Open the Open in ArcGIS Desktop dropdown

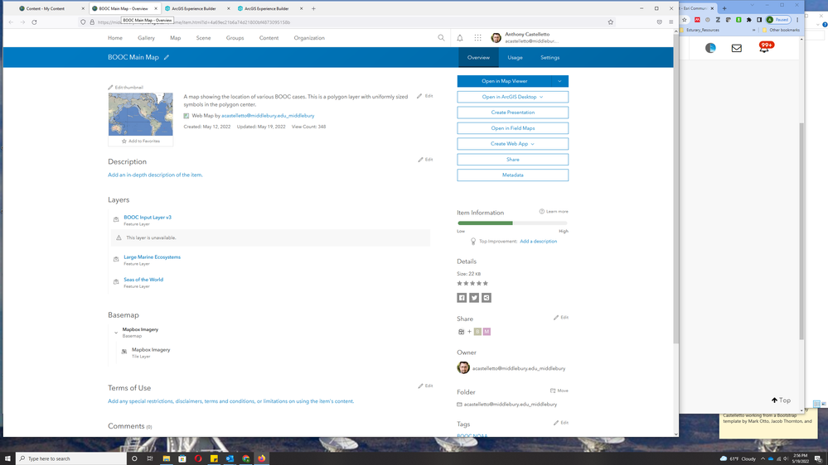(x=512, y=97)
